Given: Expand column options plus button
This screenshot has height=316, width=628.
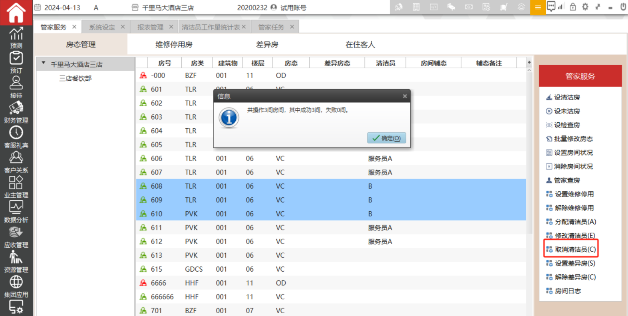Looking at the screenshot, I should 529,62.
